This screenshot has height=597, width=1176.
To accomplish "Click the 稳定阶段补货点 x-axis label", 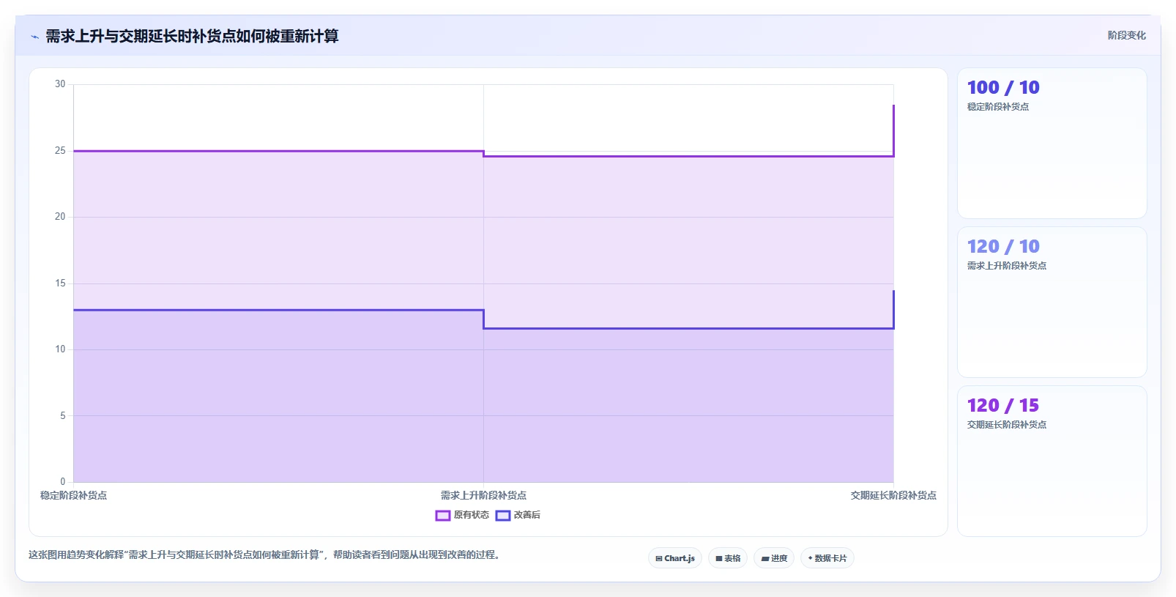I will [x=73, y=496].
